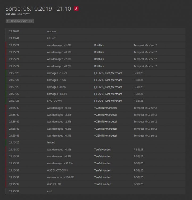This screenshot has height=200, width=192.
Task: Select the 21:13:41 takeoff log row
Action: coord(95,38)
